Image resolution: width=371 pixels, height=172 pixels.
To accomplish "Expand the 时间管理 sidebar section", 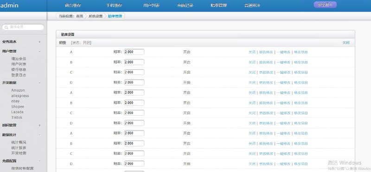I will click(x=39, y=125).
